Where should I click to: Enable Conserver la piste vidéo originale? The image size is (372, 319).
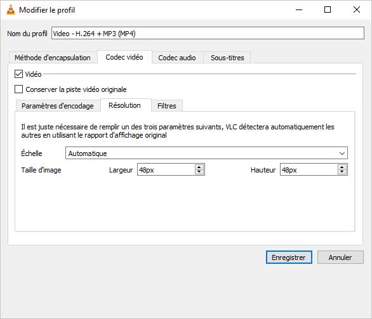19,89
